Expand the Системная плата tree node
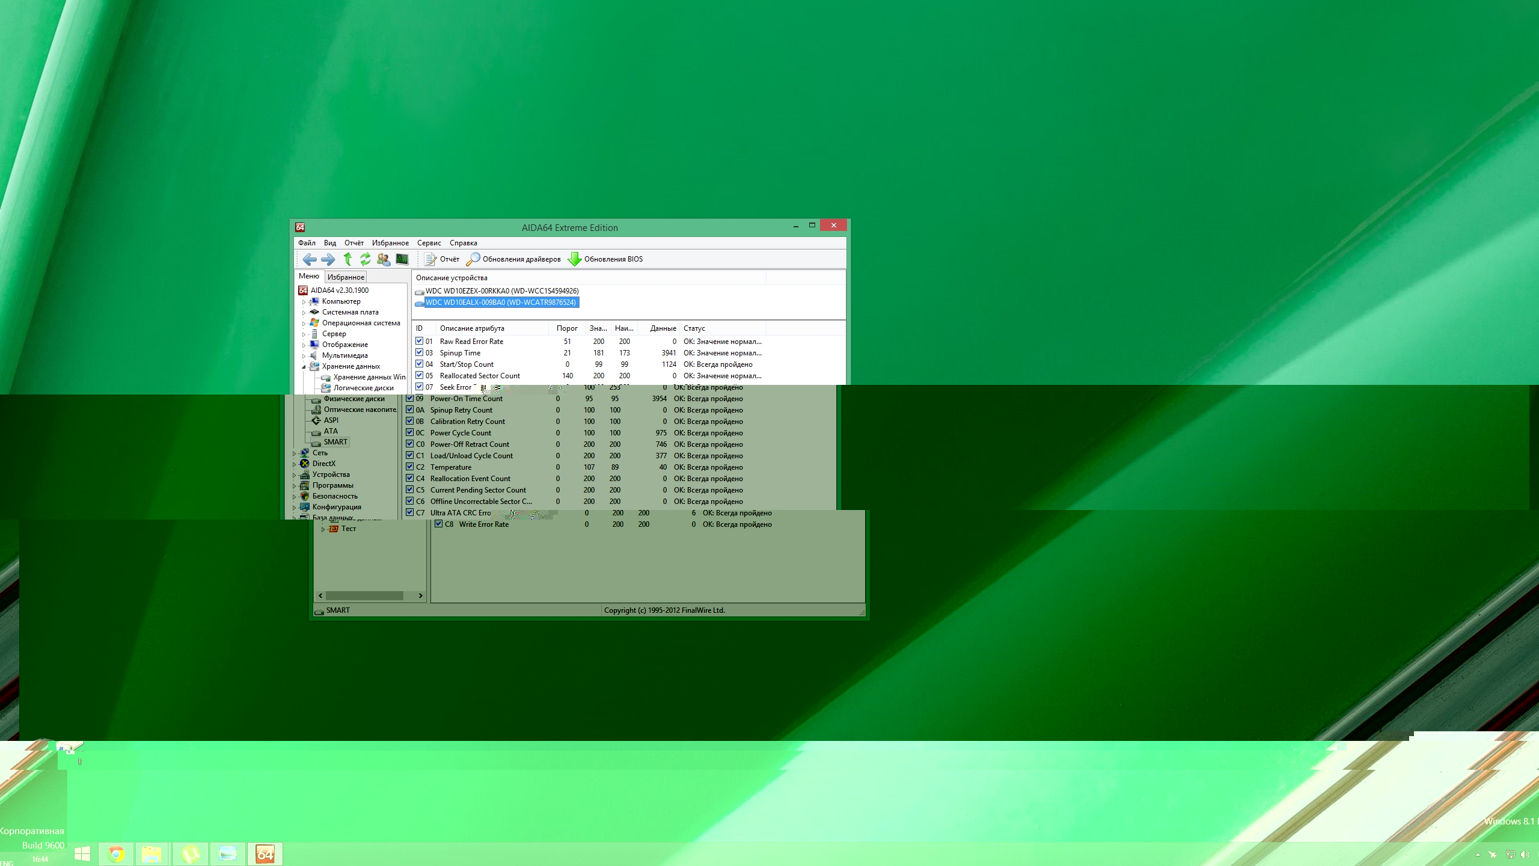This screenshot has width=1539, height=866. tap(304, 313)
